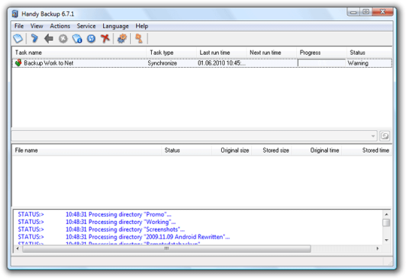Image resolution: width=406 pixels, height=279 pixels.
Task: Open the View menu
Action: (37, 26)
